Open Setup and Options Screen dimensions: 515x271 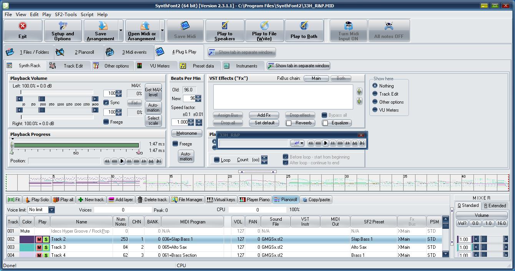coord(63,30)
